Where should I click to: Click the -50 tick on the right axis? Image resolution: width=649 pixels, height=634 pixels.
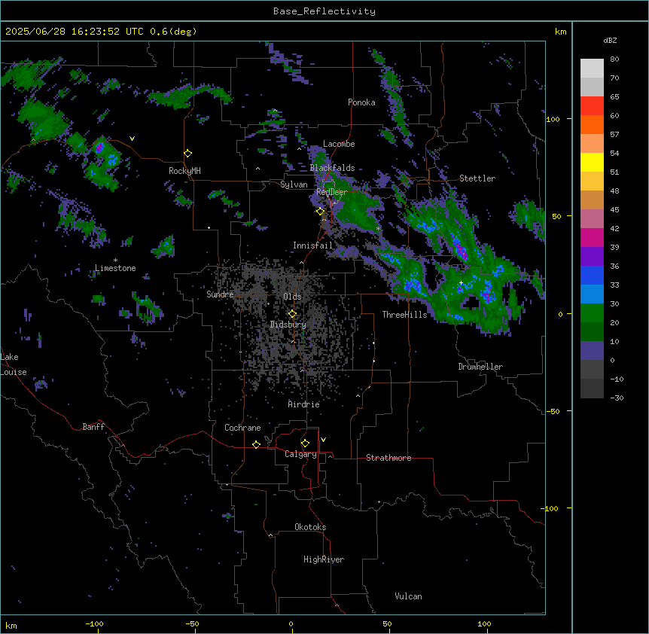click(x=553, y=411)
